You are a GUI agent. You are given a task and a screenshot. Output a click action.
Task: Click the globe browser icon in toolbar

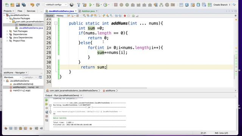(71, 5)
